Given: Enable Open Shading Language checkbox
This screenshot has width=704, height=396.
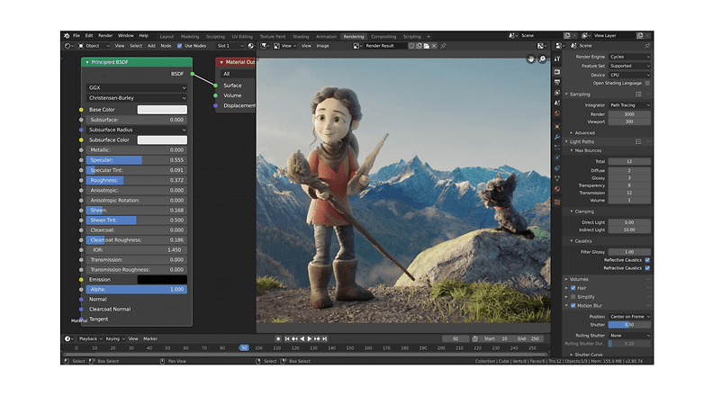Looking at the screenshot, I should 647,83.
